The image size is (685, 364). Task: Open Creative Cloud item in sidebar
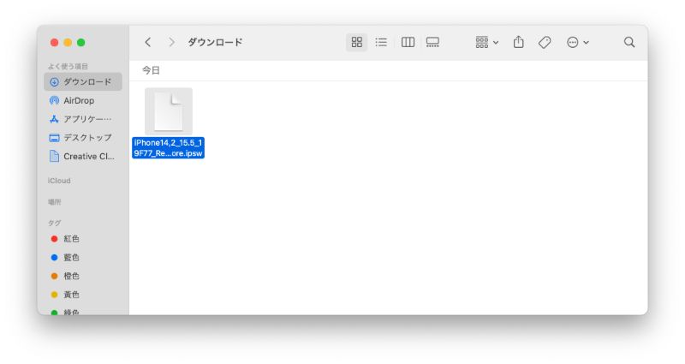pyautogui.click(x=83, y=157)
